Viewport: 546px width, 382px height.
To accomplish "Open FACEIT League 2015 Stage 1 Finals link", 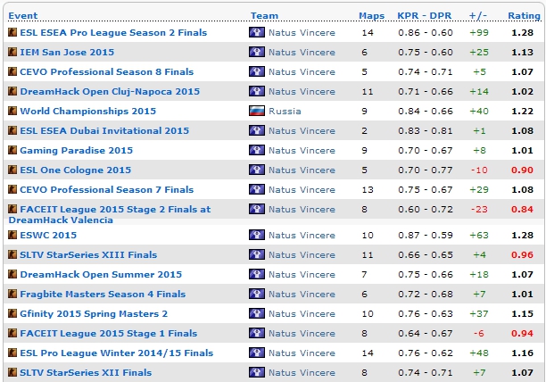I will (x=108, y=333).
